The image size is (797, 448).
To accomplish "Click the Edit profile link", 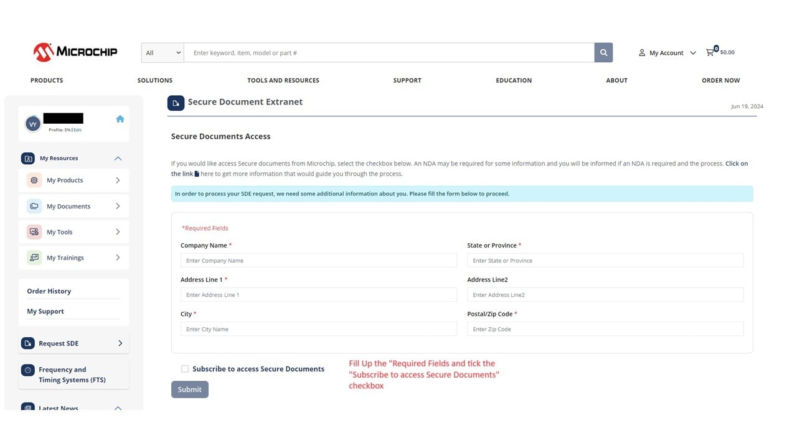I will pos(77,129).
